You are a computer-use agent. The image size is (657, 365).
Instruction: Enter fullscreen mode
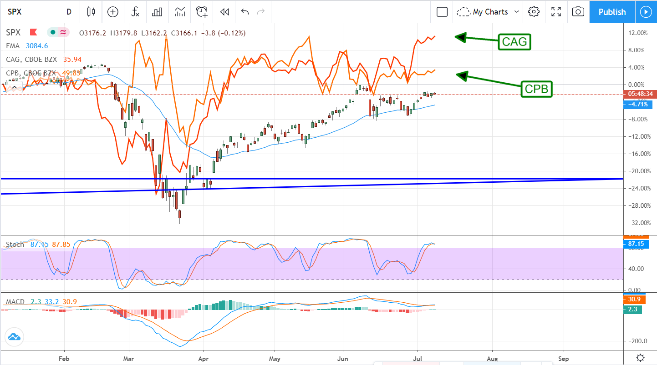(x=556, y=12)
